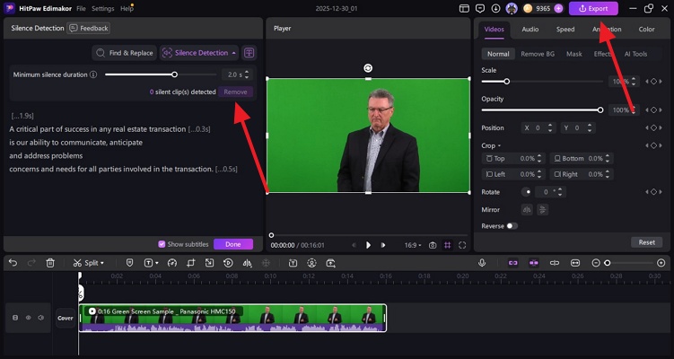
Task: Click the Export button
Action: [593, 8]
